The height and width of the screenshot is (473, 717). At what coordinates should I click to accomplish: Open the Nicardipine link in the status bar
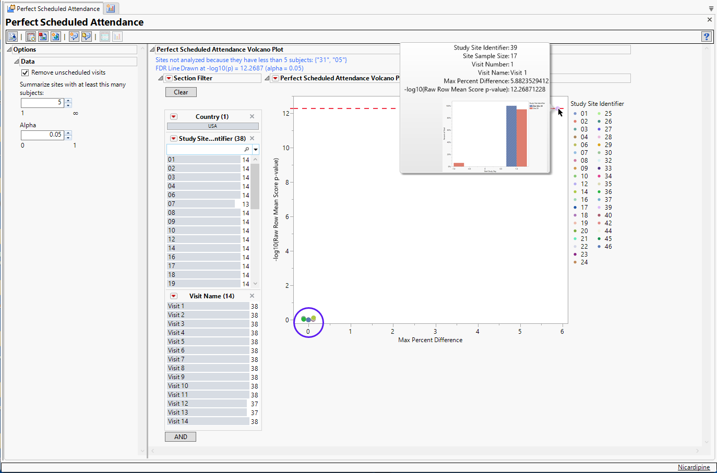pos(694,467)
